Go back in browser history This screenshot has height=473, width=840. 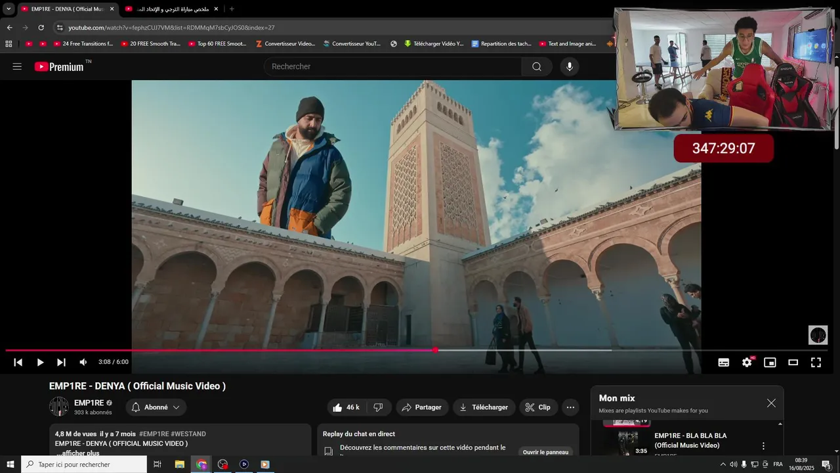click(x=9, y=28)
